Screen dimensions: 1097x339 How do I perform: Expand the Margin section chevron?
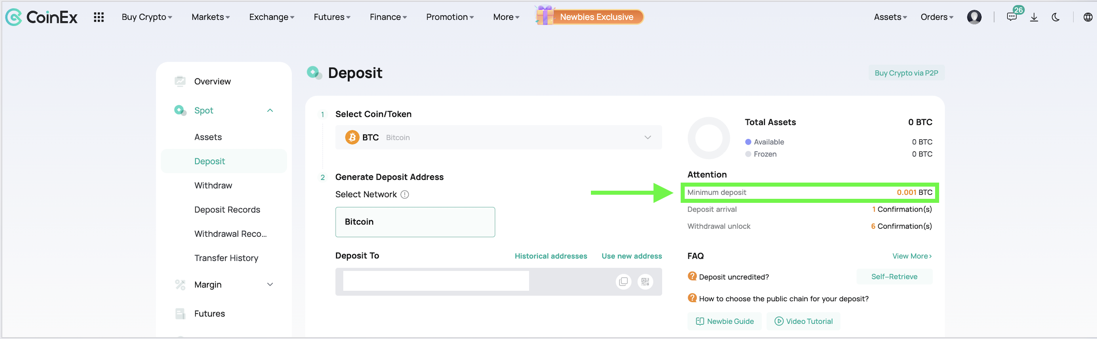(x=270, y=284)
